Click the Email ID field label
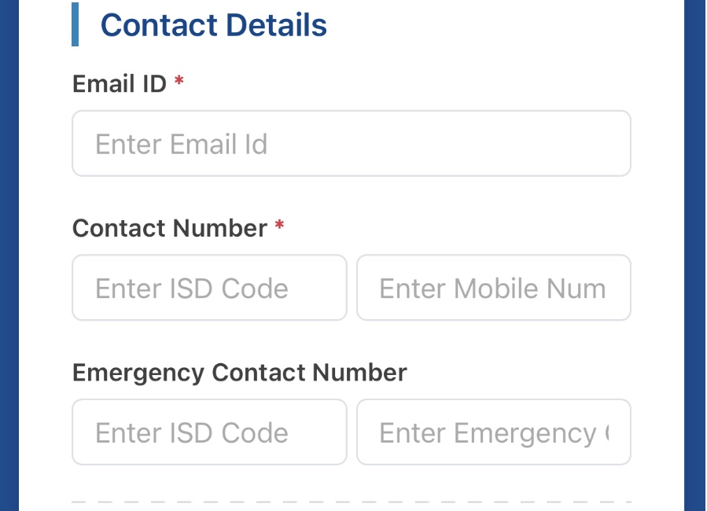Viewport: 707px width, 511px height. pos(120,83)
